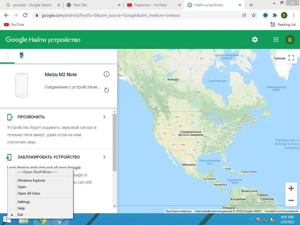Click the Chrome taskbar icon
The height and width of the screenshot is (225, 300).
coord(42,221)
